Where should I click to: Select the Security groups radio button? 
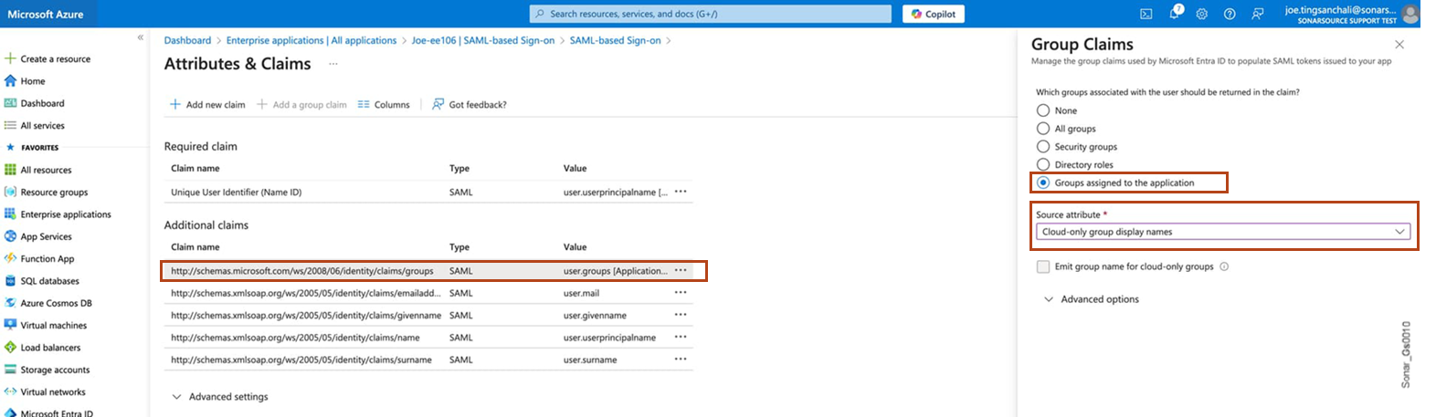click(1043, 146)
